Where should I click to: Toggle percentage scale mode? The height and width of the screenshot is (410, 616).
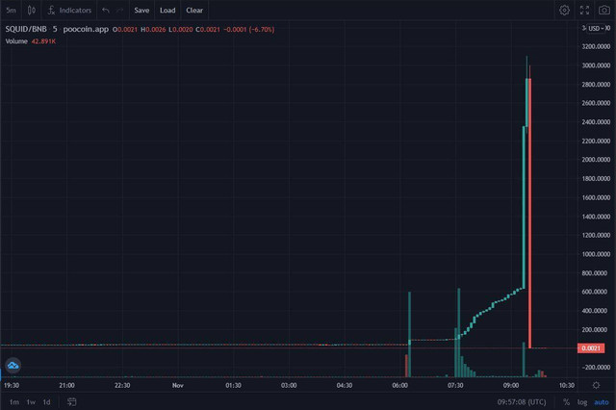pos(566,401)
